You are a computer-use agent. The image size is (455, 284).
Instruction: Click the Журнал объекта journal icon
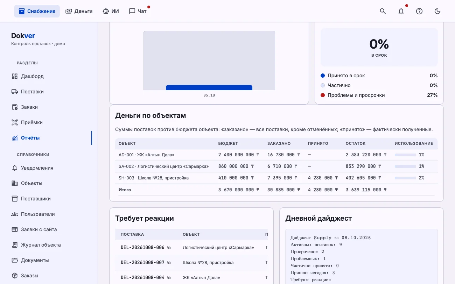pos(14,245)
